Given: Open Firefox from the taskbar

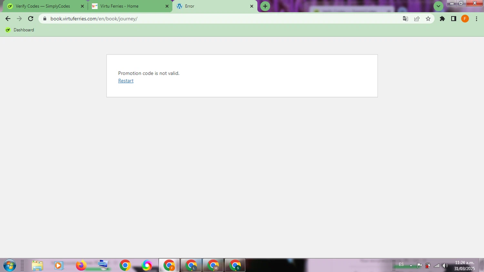Looking at the screenshot, I should tap(81, 265).
